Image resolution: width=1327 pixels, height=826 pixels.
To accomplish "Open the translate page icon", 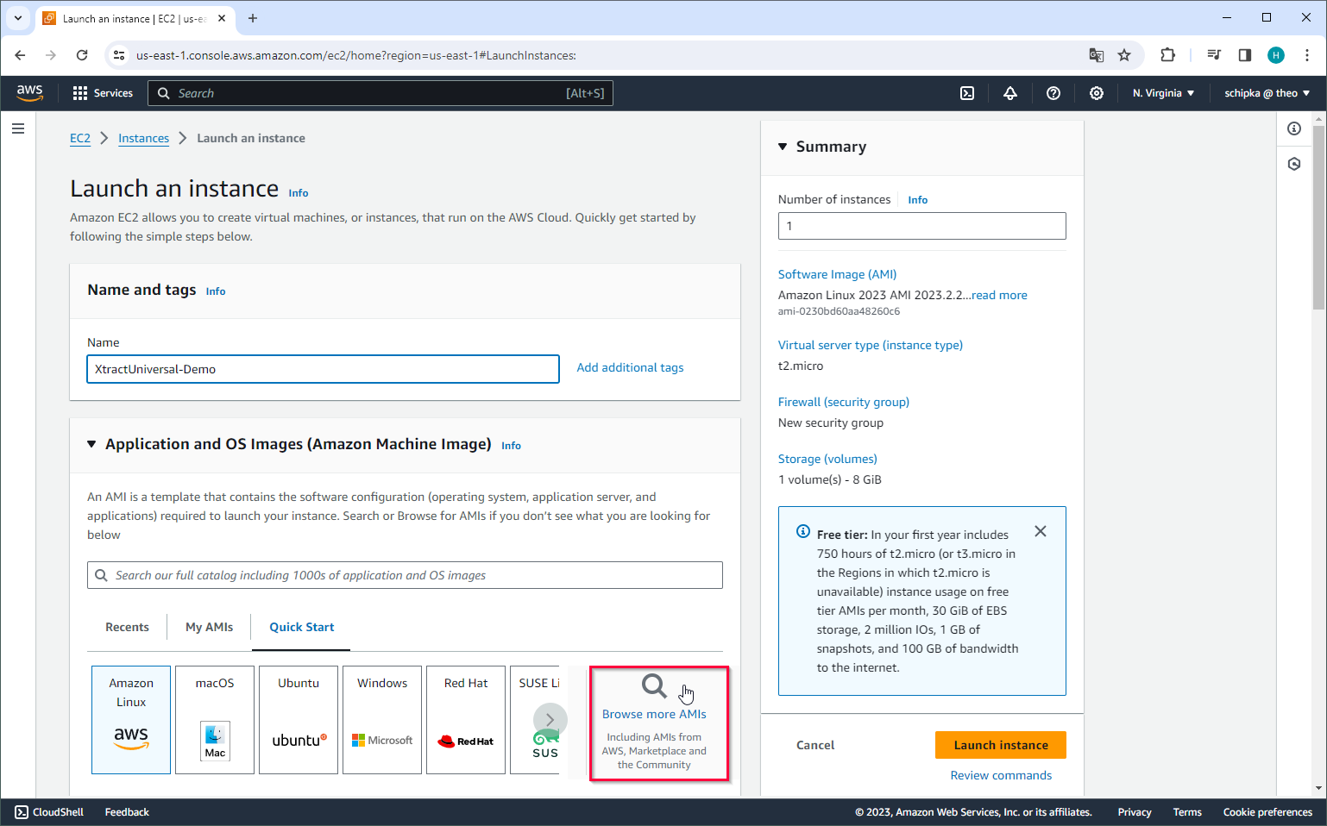I will (x=1097, y=55).
